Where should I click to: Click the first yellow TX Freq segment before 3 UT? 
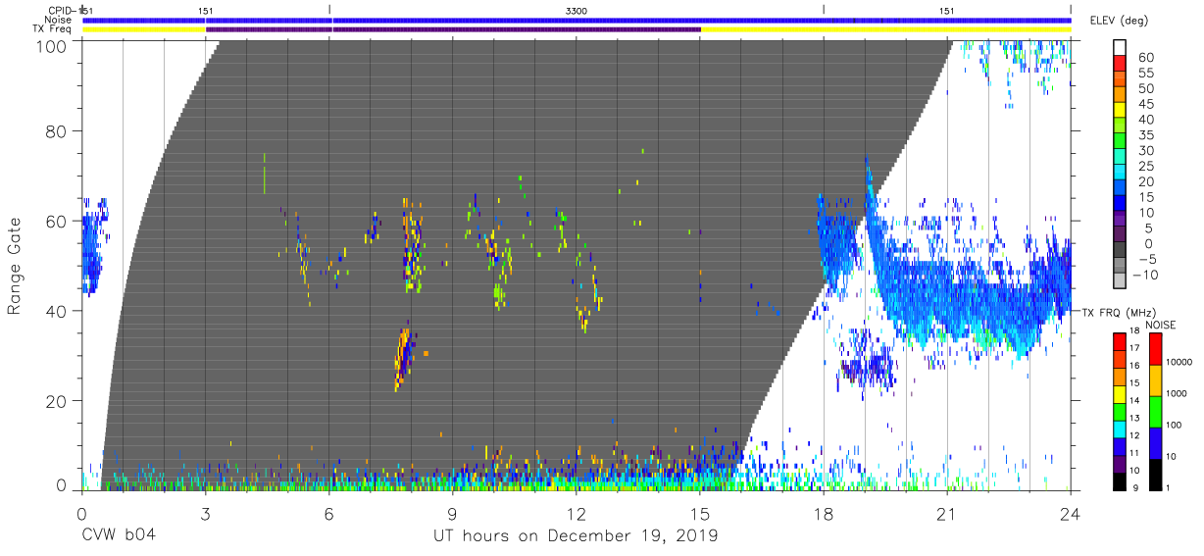coord(144,29)
